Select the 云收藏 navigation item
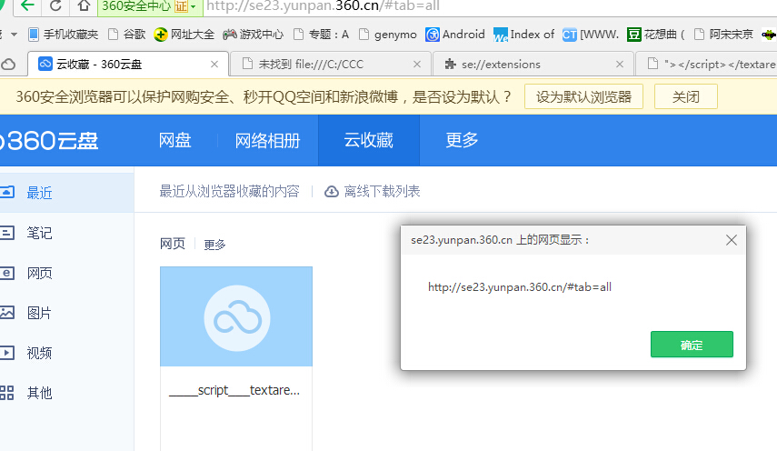 click(369, 141)
